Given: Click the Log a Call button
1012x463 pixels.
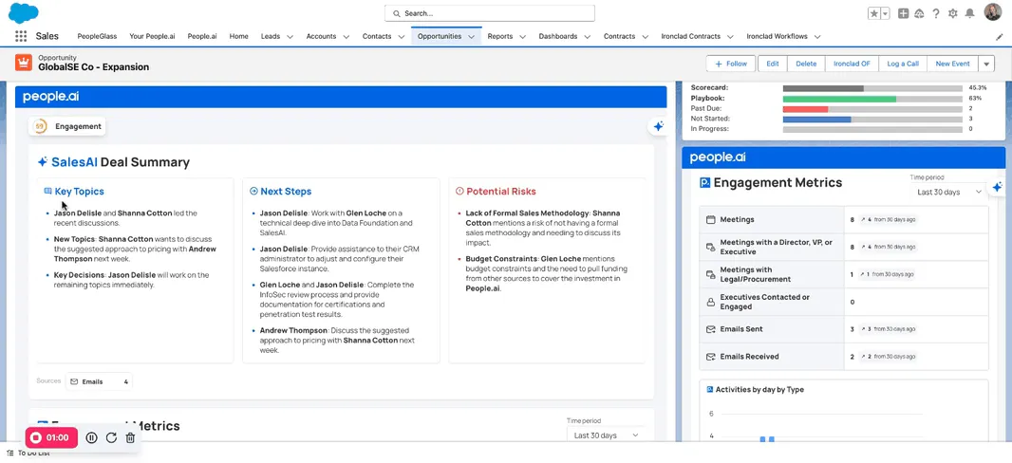Looking at the screenshot, I should point(903,64).
